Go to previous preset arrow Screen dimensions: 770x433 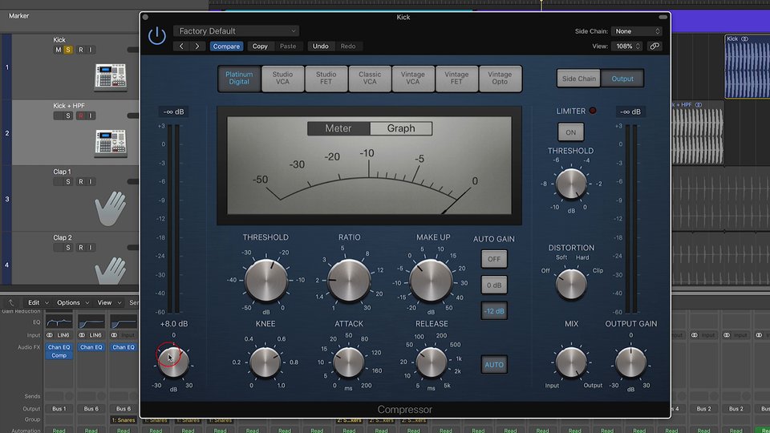pyautogui.click(x=181, y=47)
